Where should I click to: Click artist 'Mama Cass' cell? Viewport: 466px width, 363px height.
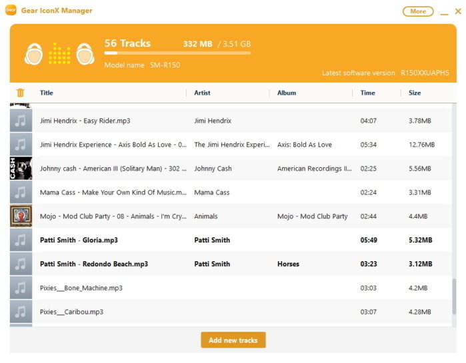click(211, 192)
